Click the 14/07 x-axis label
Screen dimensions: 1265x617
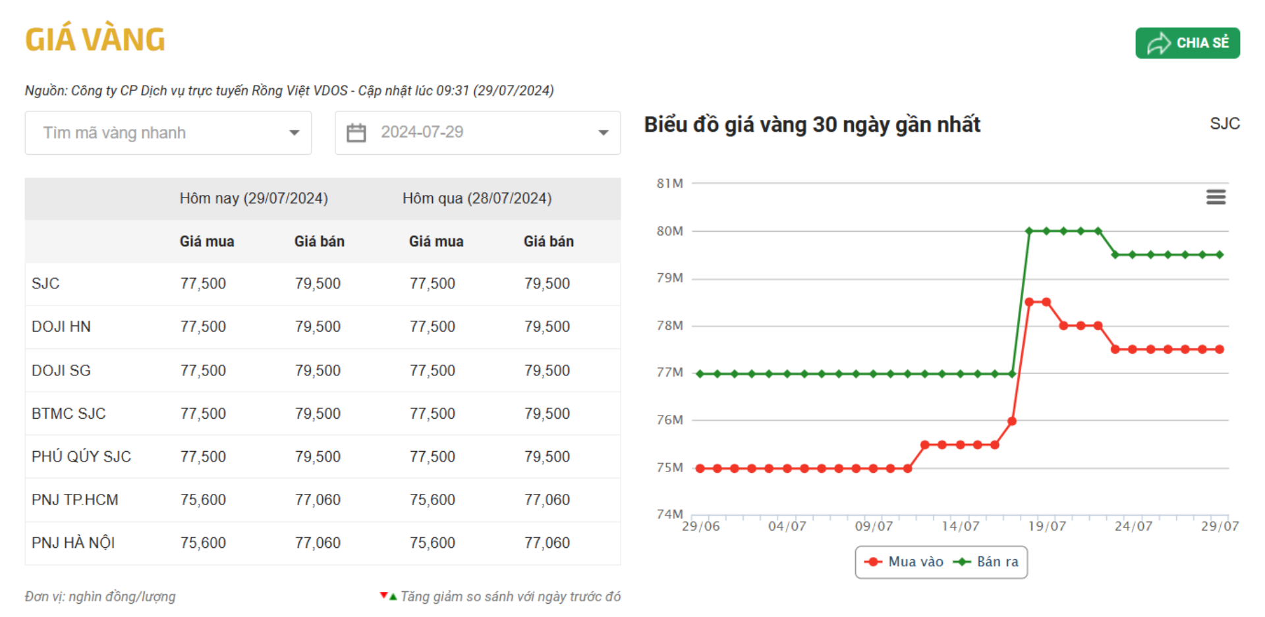pyautogui.click(x=960, y=526)
